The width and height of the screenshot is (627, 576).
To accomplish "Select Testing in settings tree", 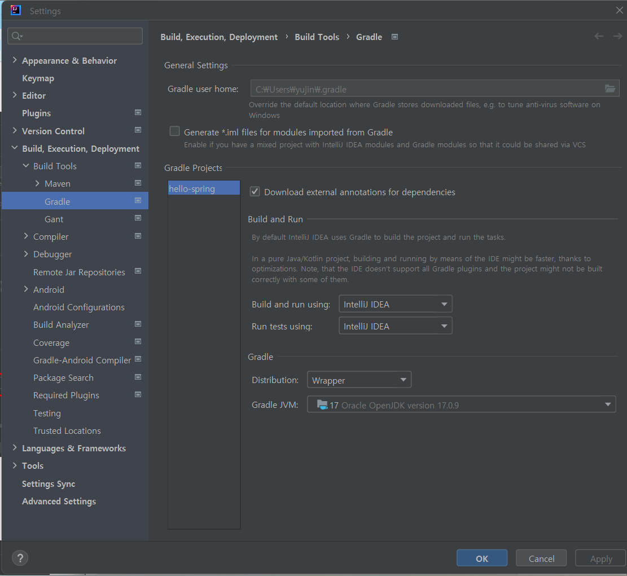I will [47, 414].
